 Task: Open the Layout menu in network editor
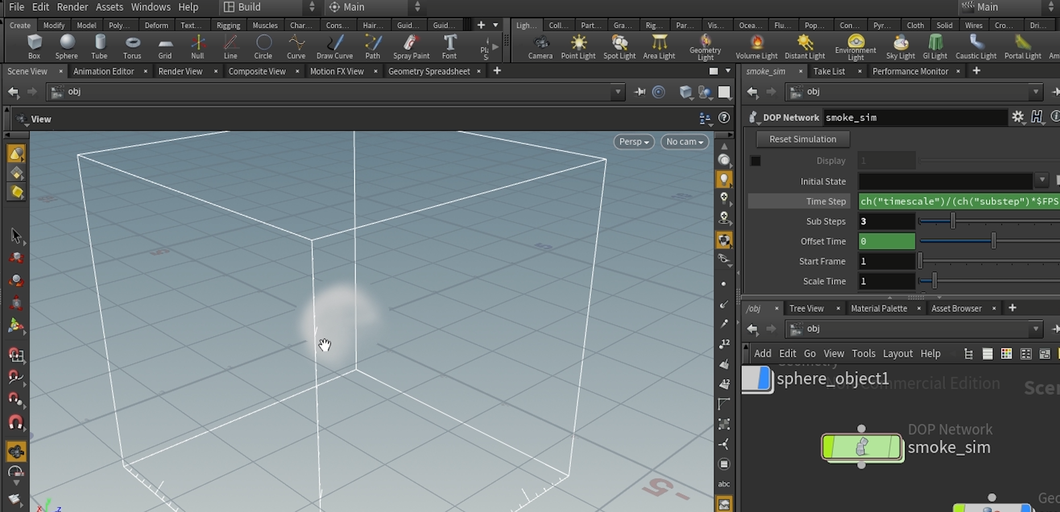click(897, 353)
